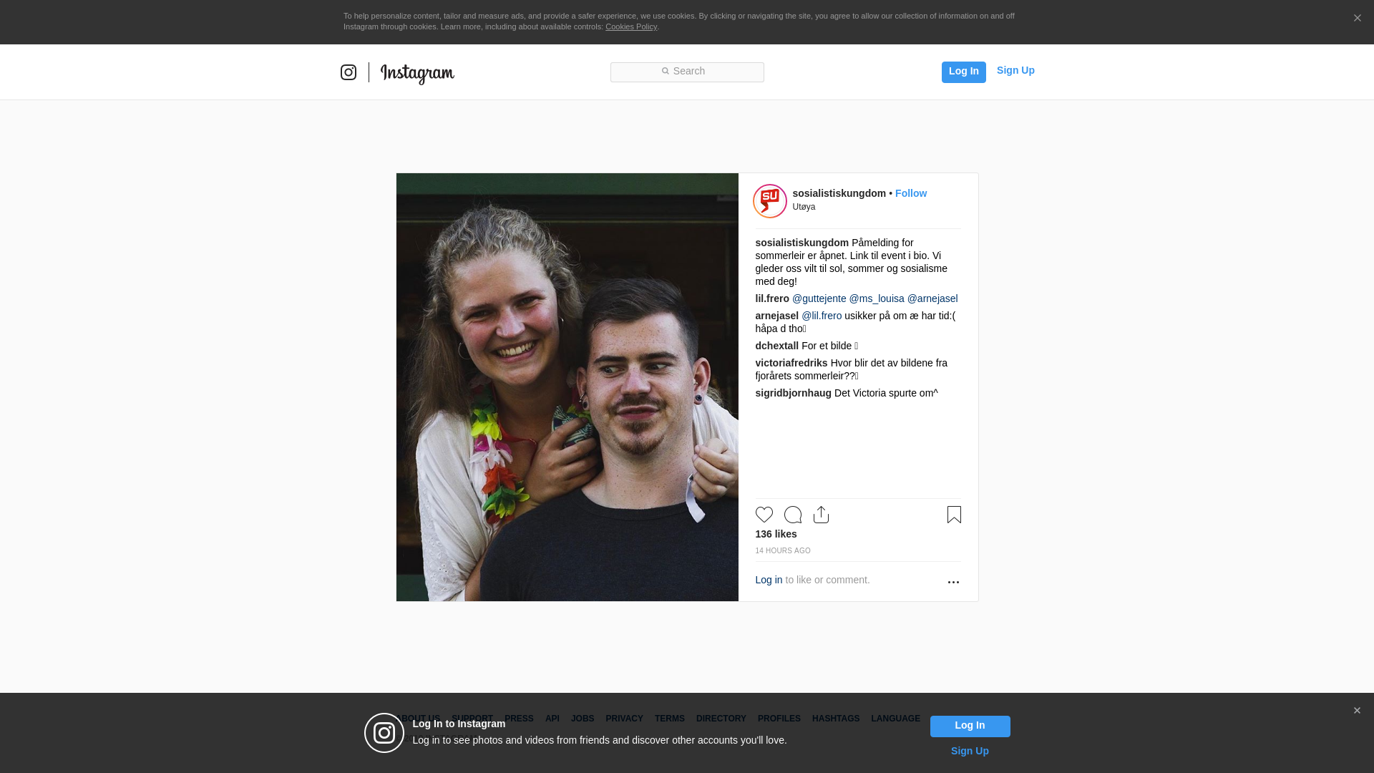Open the API footer link
The image size is (1374, 773).
(x=552, y=719)
